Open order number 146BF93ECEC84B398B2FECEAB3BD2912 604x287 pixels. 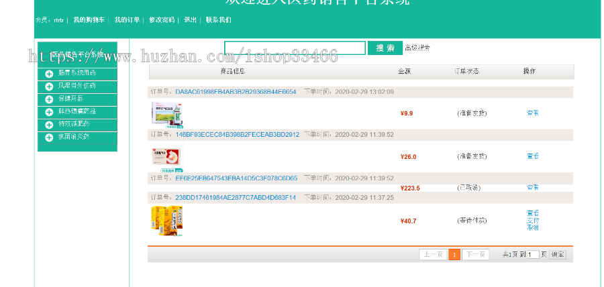(238, 135)
